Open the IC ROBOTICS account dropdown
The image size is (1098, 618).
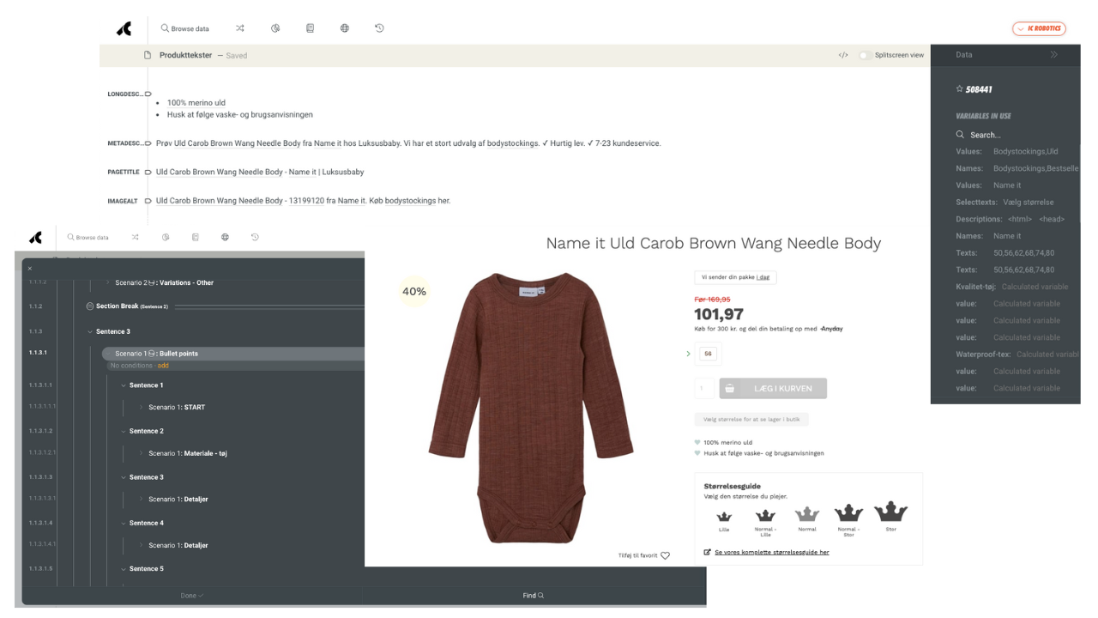pos(1039,28)
